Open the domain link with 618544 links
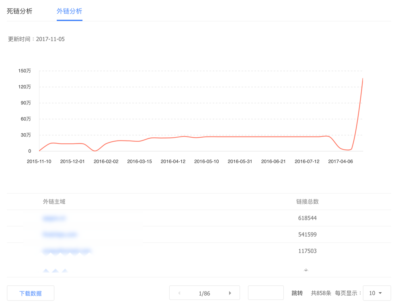Viewport: 400px width, 308px height. click(54, 218)
